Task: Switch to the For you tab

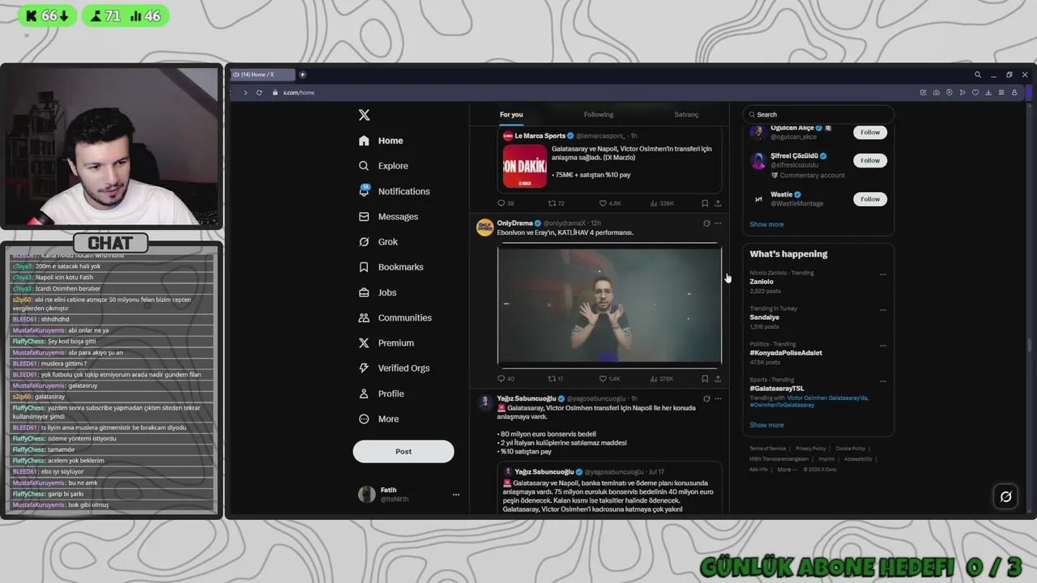Action: (511, 114)
